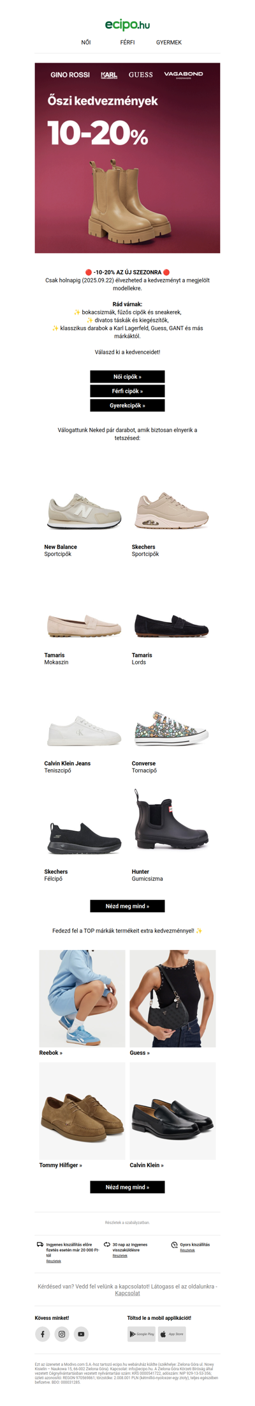Click the 30-day returns icon
This screenshot has height=1406, width=255.
pos(107,1244)
